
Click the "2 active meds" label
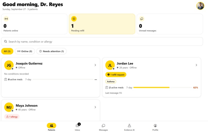tap(116, 88)
